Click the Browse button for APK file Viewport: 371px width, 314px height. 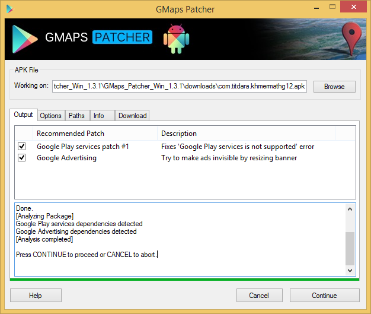[x=334, y=87]
